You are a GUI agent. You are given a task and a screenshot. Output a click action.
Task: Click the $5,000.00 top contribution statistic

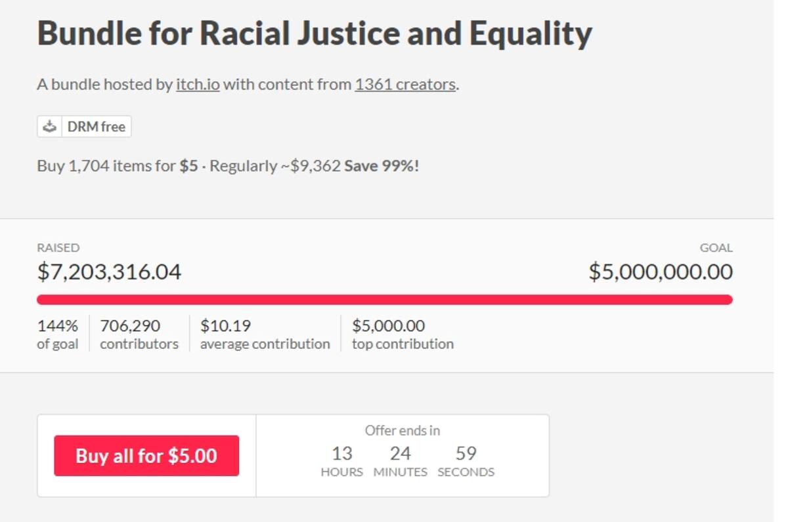coord(403,334)
